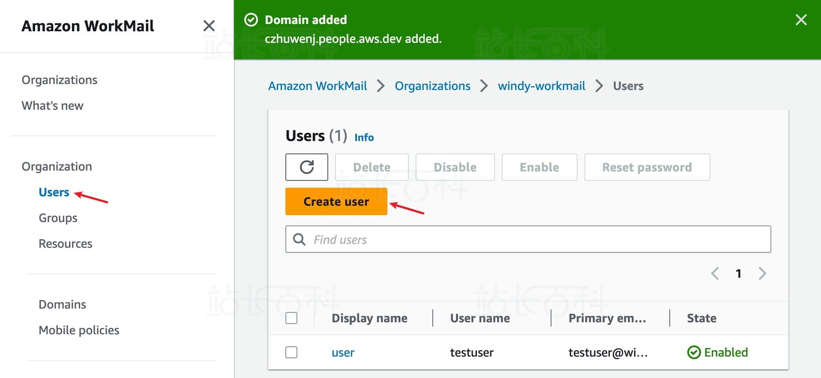Type in the Find users search field
821x378 pixels.
coord(536,240)
